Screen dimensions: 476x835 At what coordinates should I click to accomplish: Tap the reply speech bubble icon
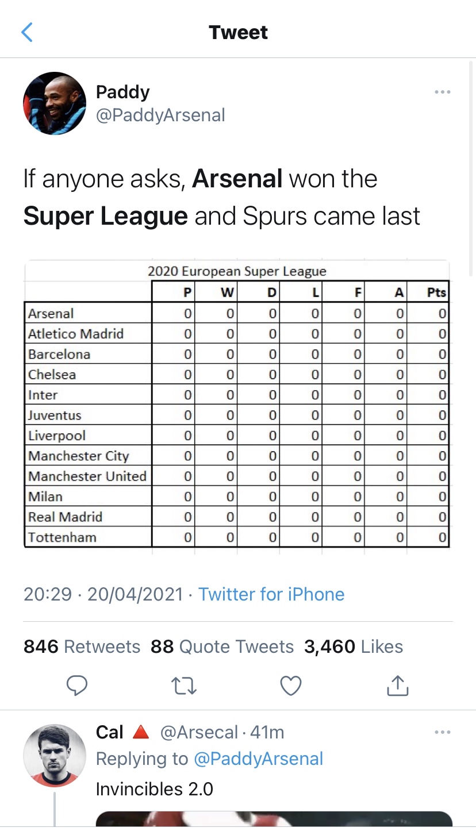coord(77,685)
